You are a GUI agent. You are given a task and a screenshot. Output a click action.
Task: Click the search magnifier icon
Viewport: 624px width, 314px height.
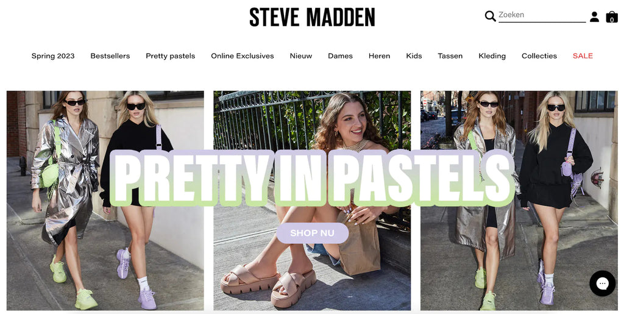491,16
